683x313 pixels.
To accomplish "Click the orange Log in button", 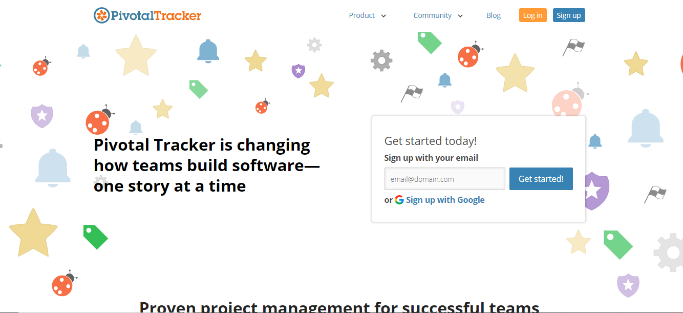I will 532,15.
